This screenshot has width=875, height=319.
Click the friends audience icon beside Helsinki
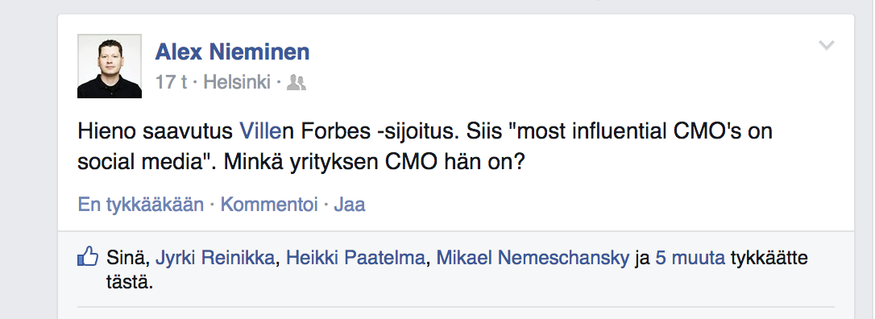click(297, 83)
